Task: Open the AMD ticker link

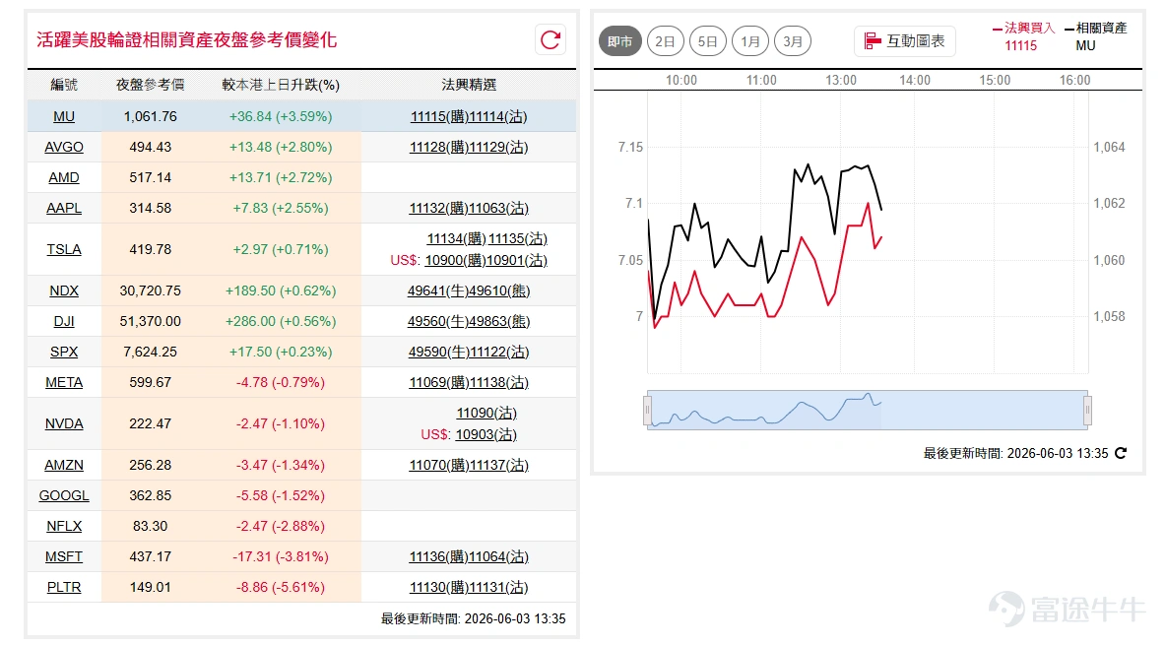Action: 64,178
